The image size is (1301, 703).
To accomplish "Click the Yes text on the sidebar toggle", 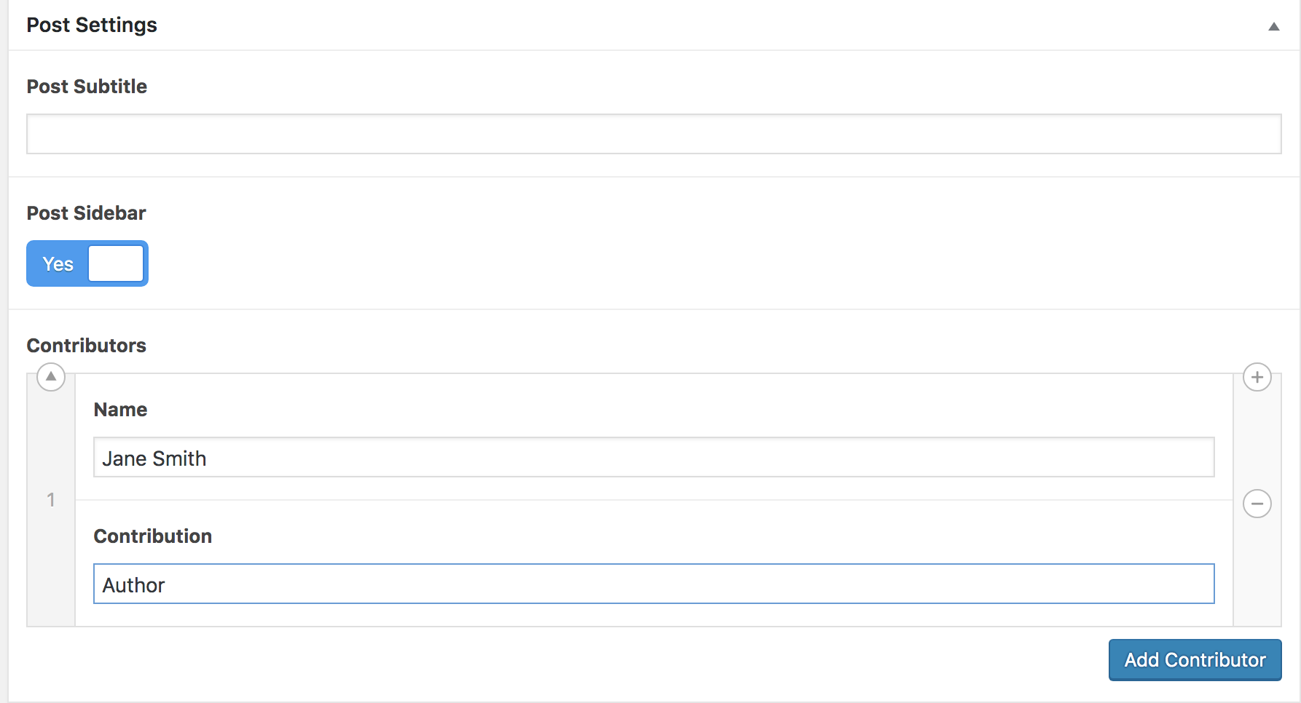I will coord(58,264).
